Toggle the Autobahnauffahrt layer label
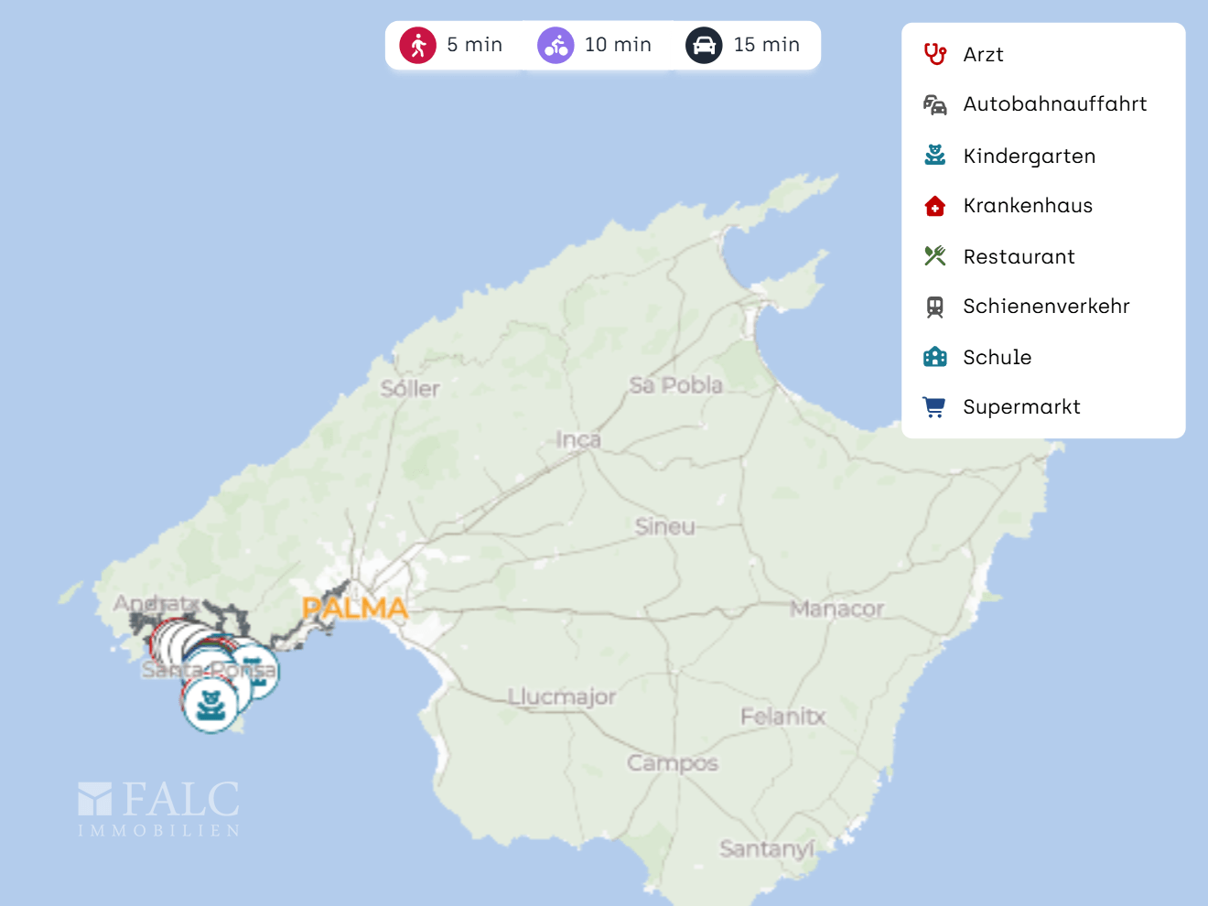 pyautogui.click(x=1054, y=104)
